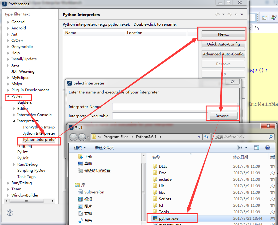Open the Scripts folder

point(165,199)
